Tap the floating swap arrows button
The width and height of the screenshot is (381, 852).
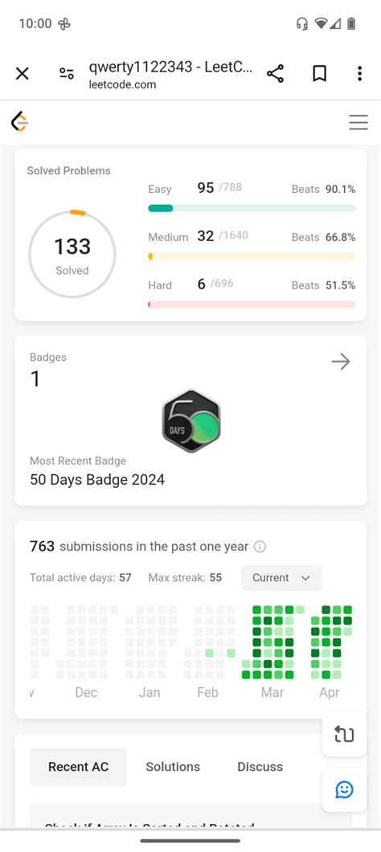[x=344, y=734]
